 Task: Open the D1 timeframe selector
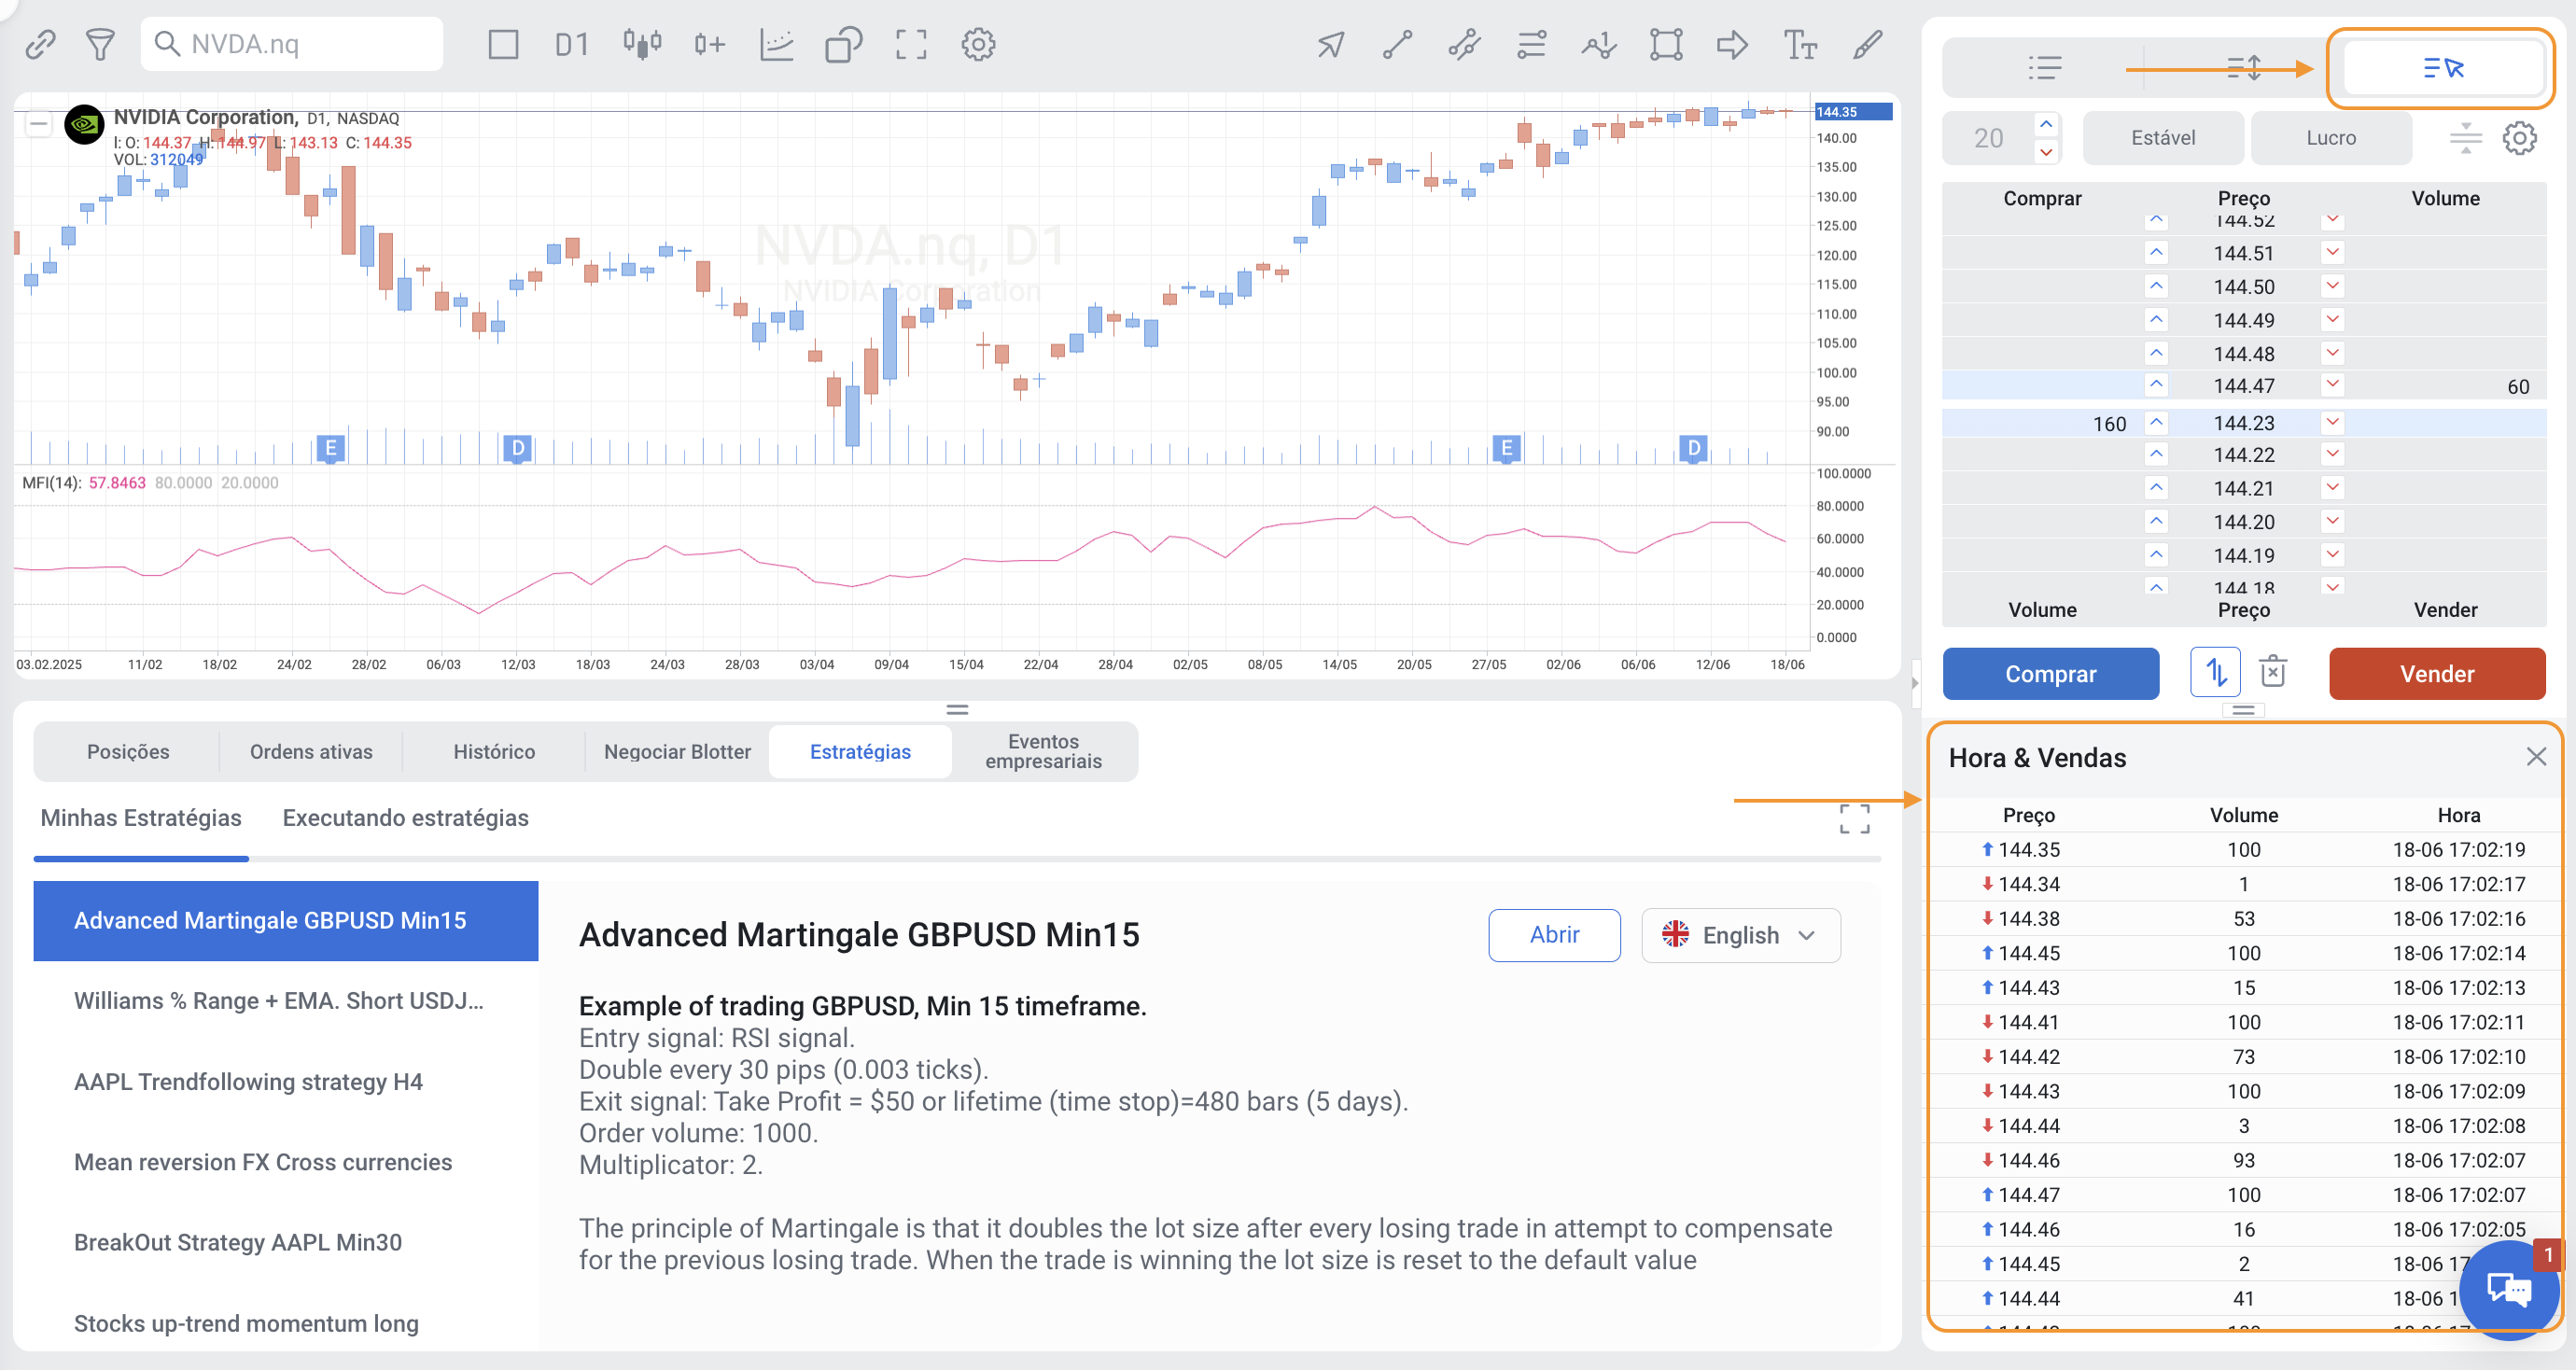click(x=571, y=44)
